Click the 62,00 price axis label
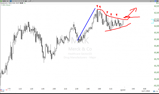159x94 pixels. pos(156,26)
